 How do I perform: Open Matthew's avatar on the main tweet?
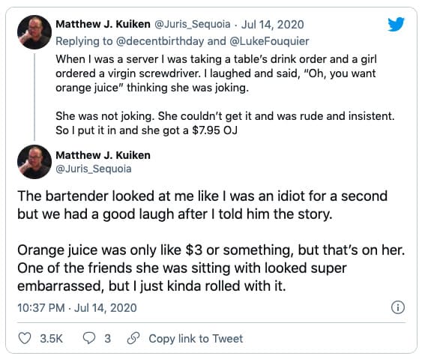[x=34, y=162]
